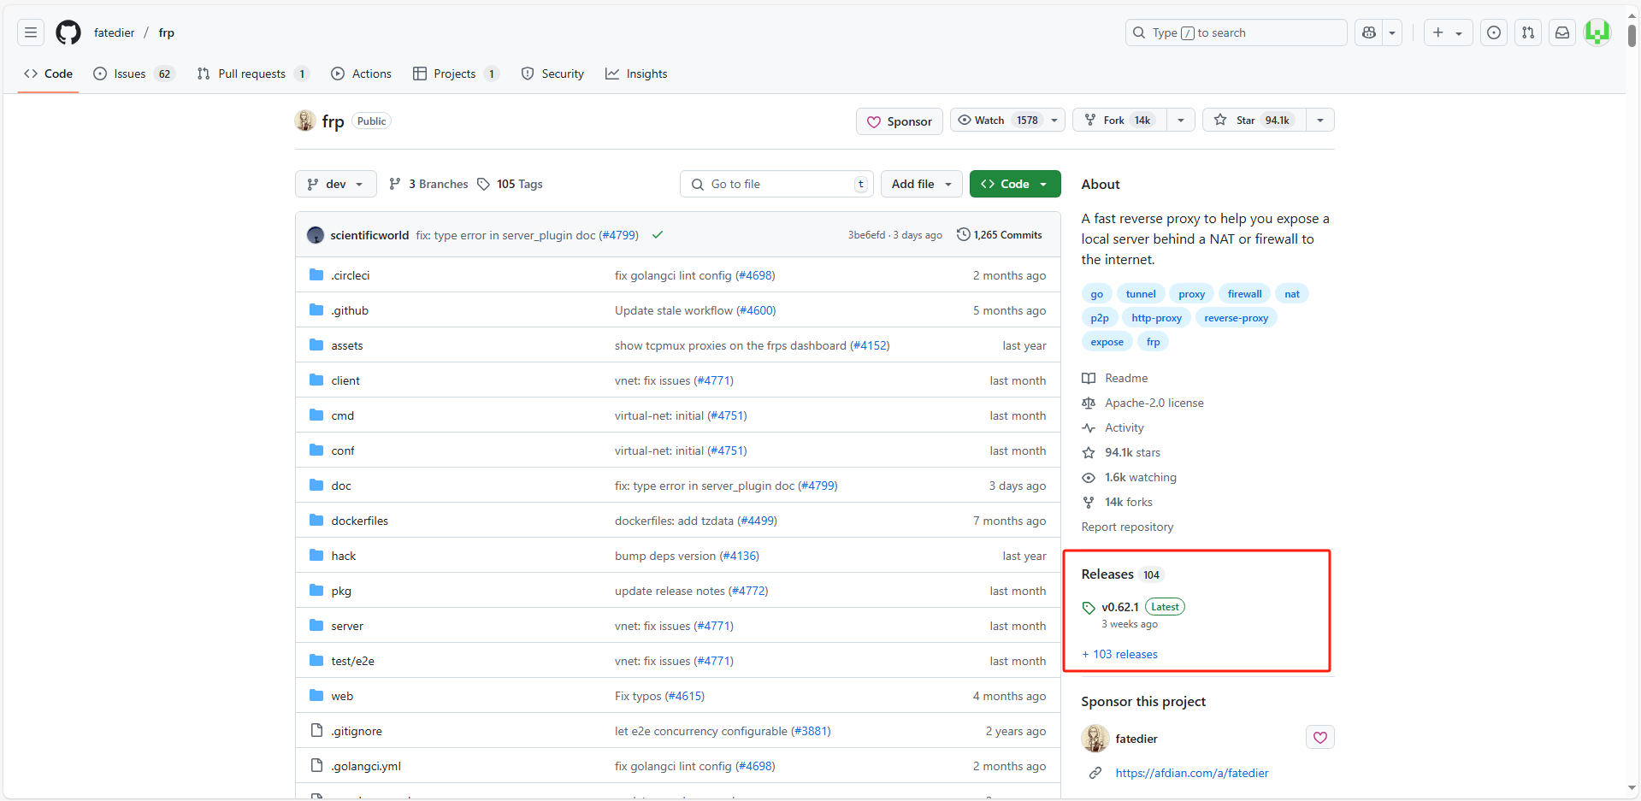Open the Add file dropdown
The height and width of the screenshot is (801, 1641).
922,184
